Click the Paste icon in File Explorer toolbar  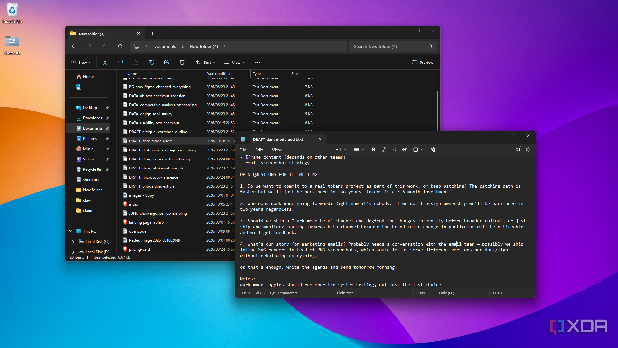tap(136, 63)
